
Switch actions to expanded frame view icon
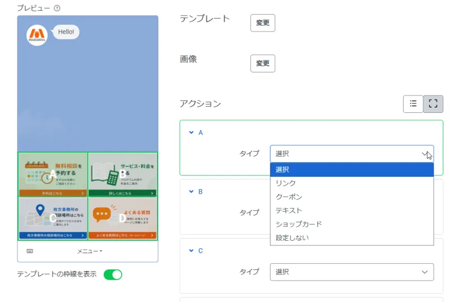coord(433,104)
